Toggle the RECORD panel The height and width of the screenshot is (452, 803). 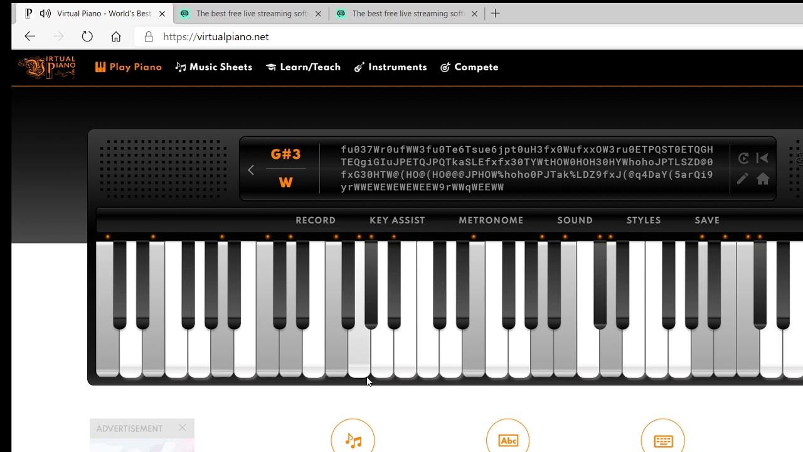(316, 220)
